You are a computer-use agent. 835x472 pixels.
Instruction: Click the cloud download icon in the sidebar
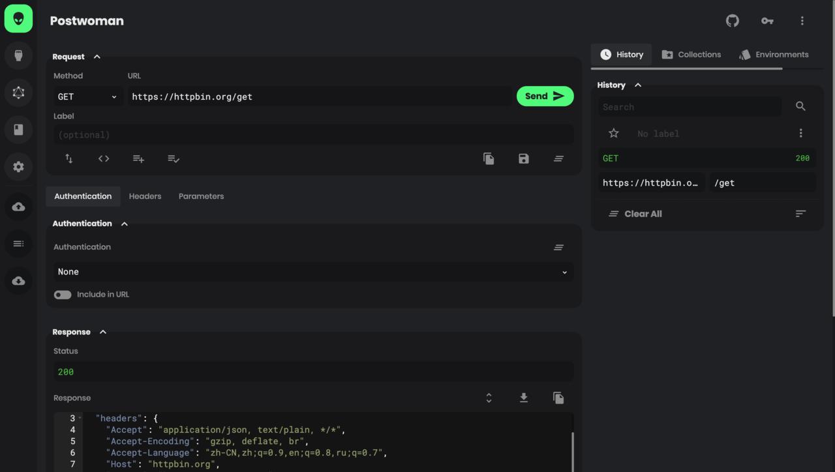point(18,281)
